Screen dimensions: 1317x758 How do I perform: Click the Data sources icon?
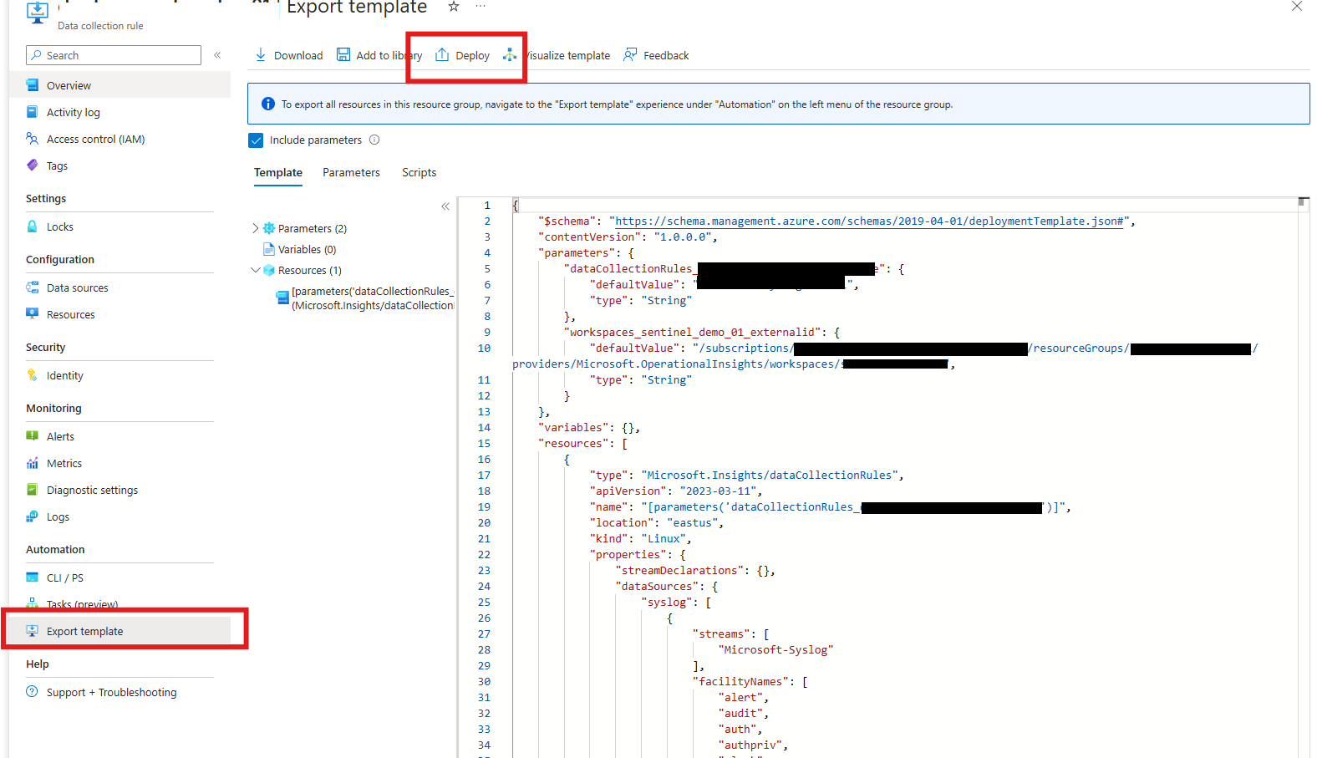click(33, 287)
